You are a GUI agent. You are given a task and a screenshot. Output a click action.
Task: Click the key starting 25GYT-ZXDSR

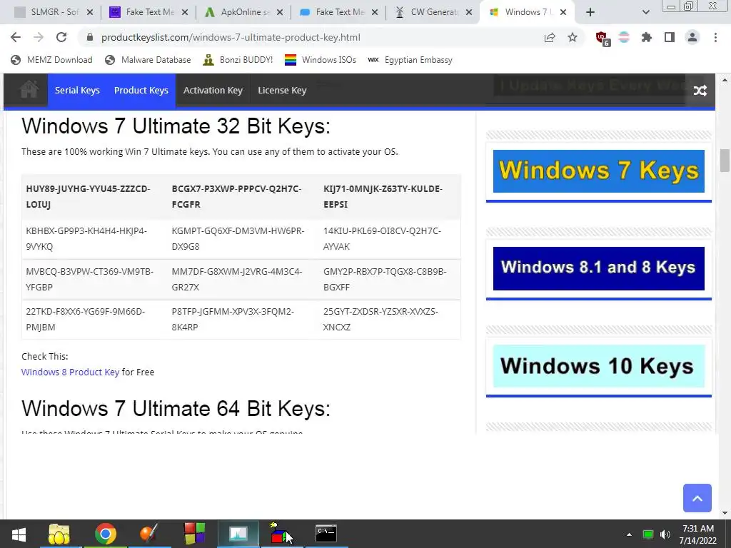coord(380,319)
